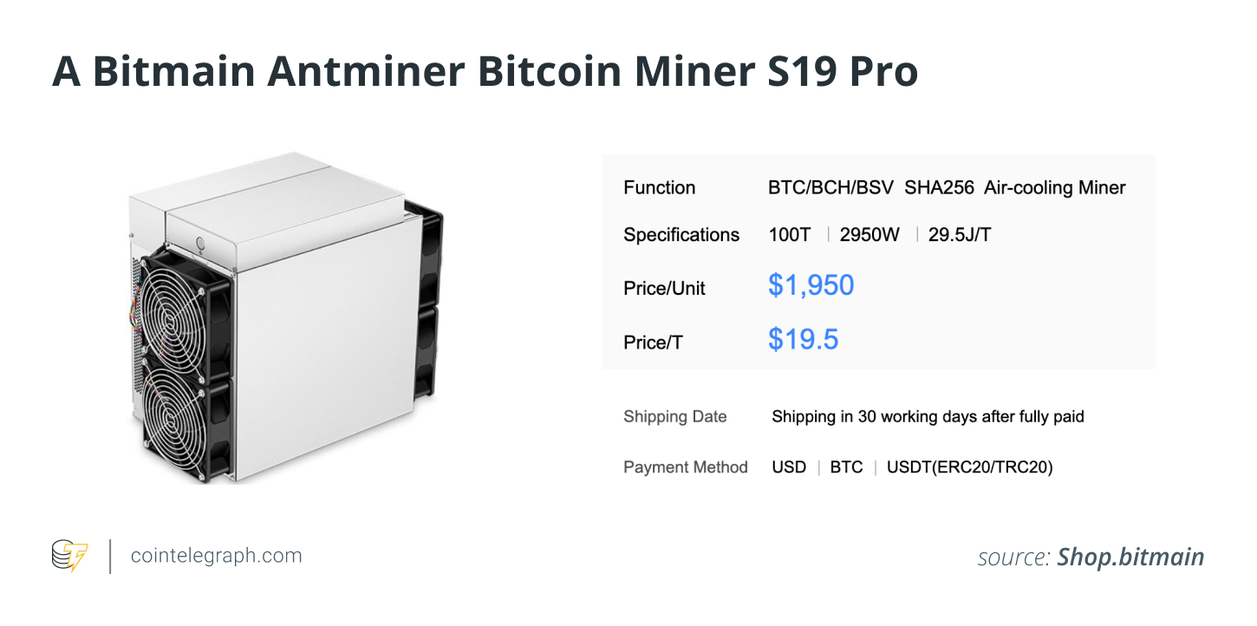This screenshot has height=626, width=1257.
Task: Select the BTC payment method
Action: pyautogui.click(x=846, y=467)
